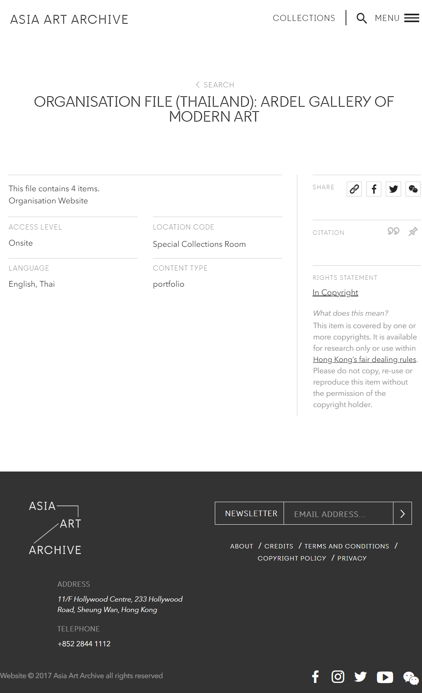The width and height of the screenshot is (422, 693).
Task: Open the ABOUT footer link
Action: (x=241, y=546)
